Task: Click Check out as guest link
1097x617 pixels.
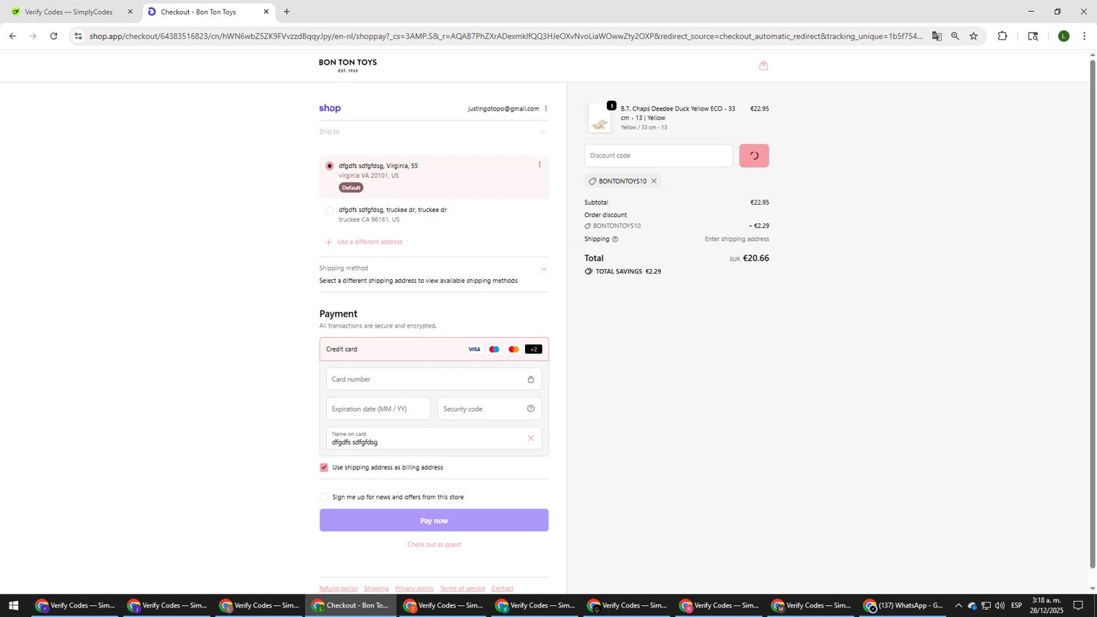Action: point(434,545)
